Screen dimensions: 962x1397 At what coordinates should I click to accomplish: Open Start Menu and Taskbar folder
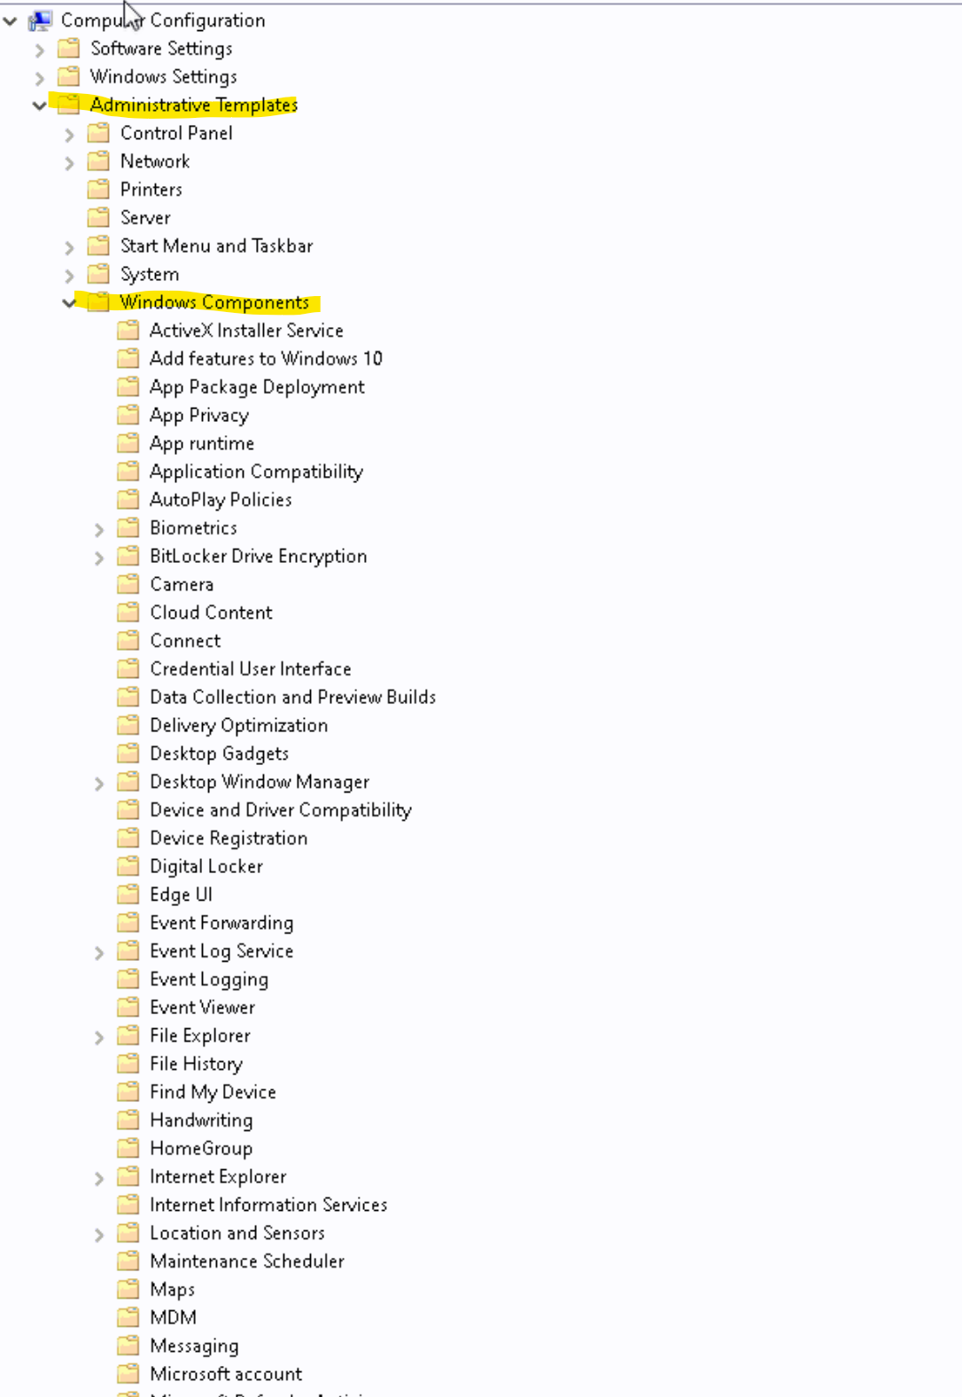coord(216,246)
